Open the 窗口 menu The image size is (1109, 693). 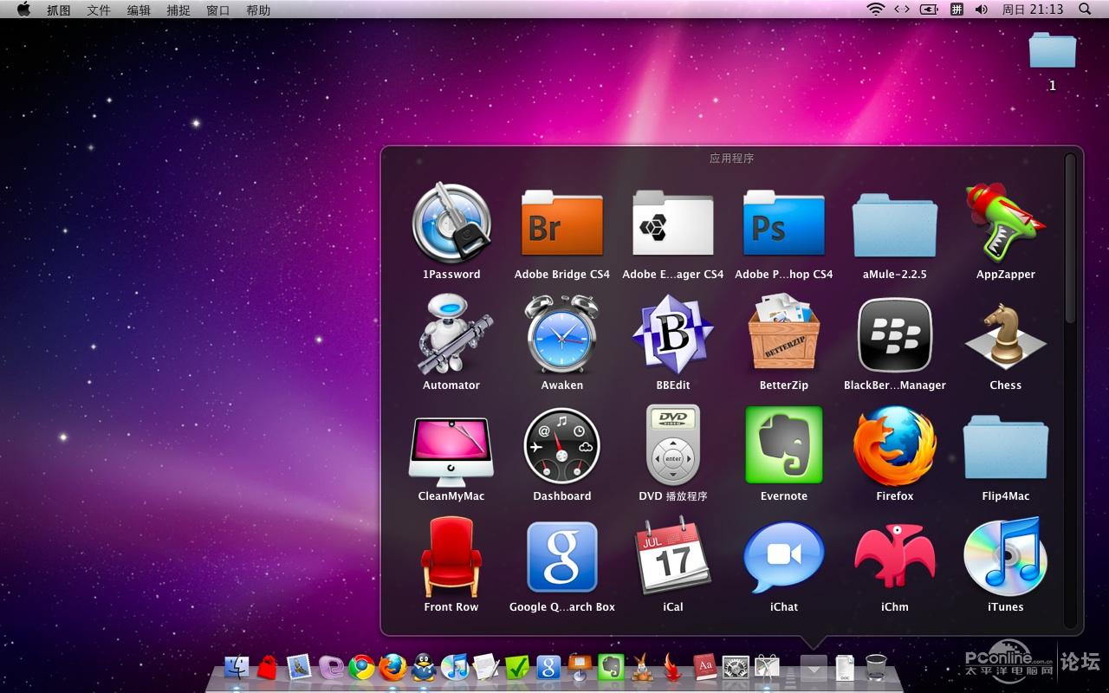[x=218, y=10]
